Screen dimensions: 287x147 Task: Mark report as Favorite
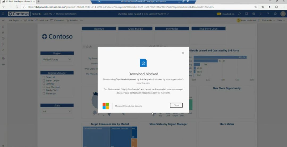pyautogui.click(x=72, y=20)
